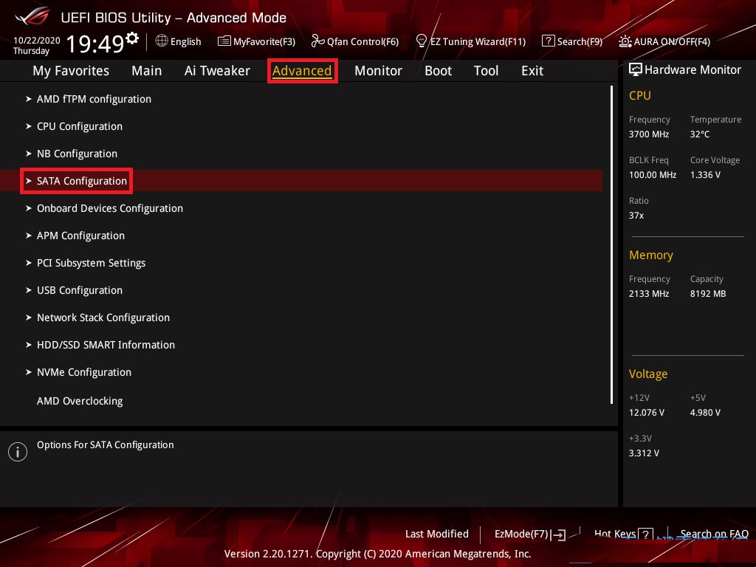Open the Tool tab

(x=486, y=70)
